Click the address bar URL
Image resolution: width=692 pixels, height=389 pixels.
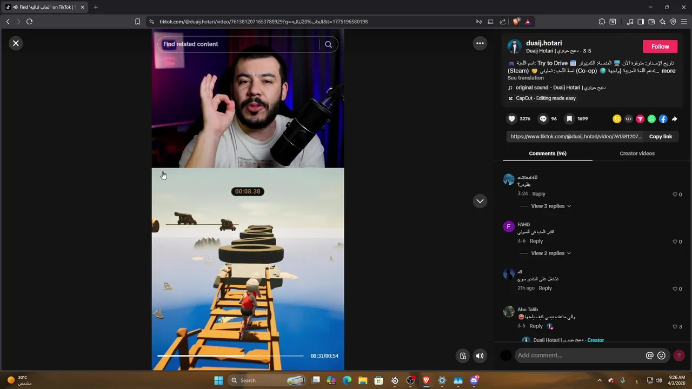click(263, 22)
